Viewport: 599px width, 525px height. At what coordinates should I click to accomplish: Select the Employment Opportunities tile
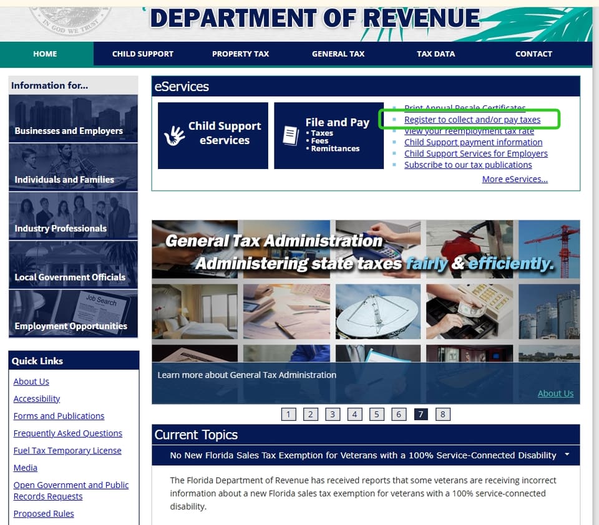tap(73, 314)
